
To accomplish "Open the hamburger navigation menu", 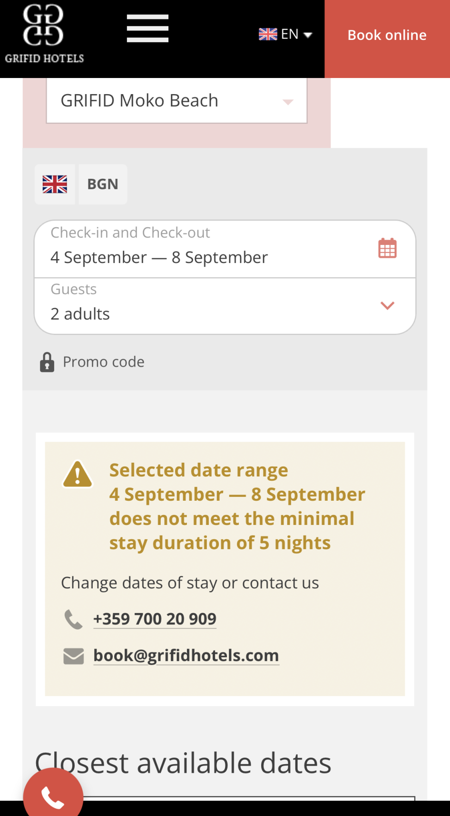I will [x=147, y=29].
